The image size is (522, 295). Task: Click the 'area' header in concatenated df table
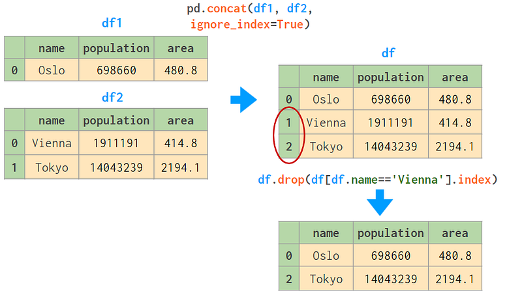coord(455,77)
